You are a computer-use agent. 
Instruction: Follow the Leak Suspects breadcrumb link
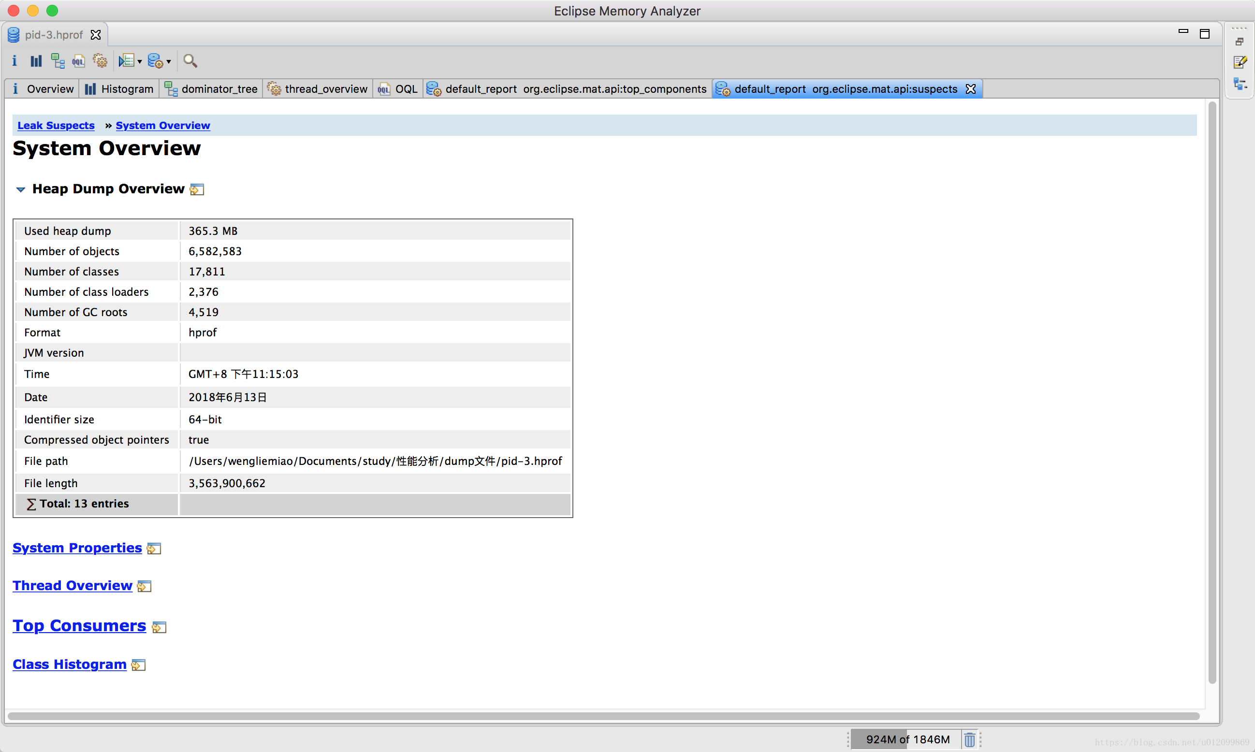click(56, 125)
